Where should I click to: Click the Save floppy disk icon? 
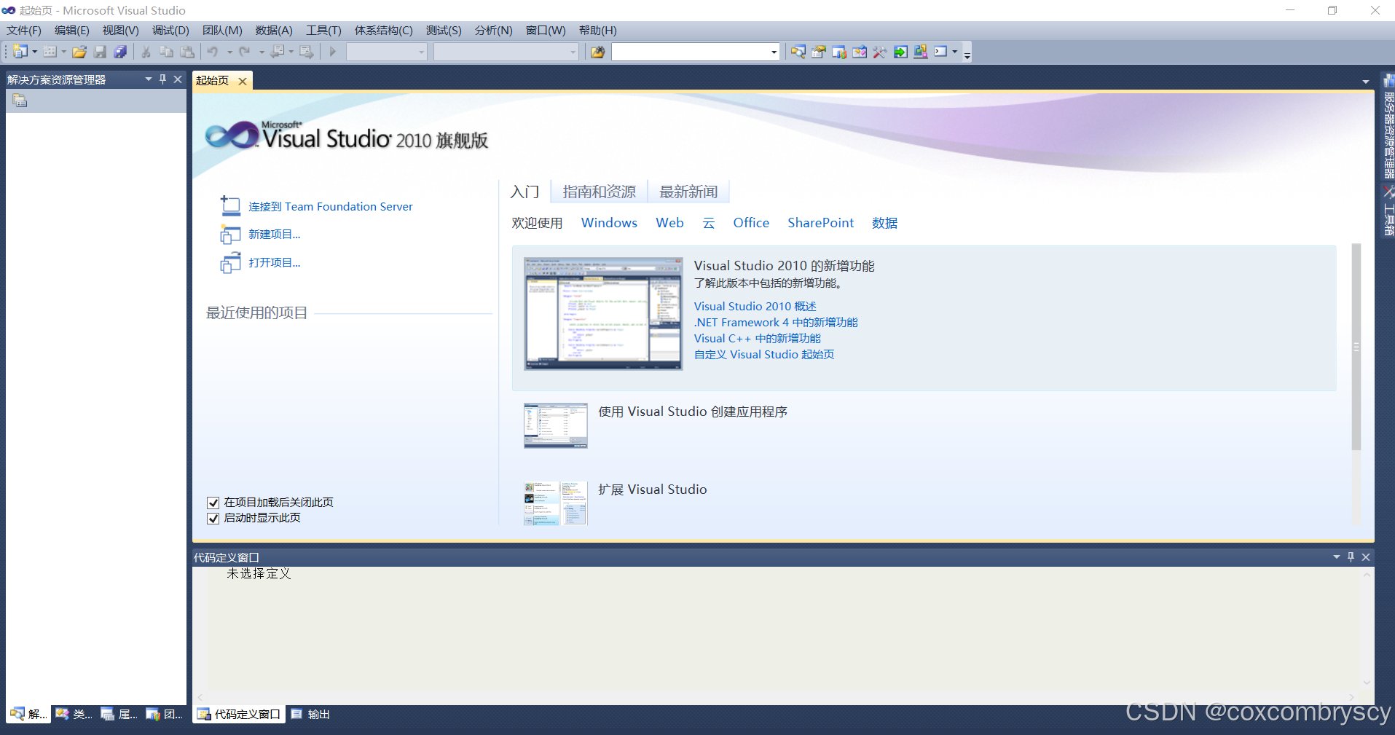coord(100,52)
